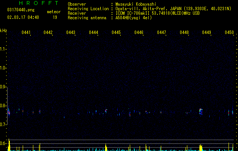This screenshot has width=238, height=151.
Task: Click the 0450 time marker
Action: pyautogui.click(x=229, y=32)
